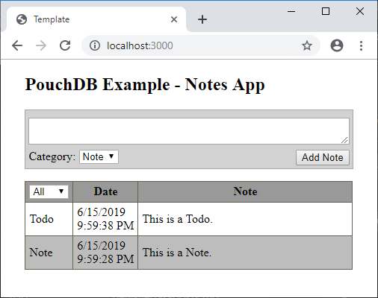This screenshot has width=378, height=298.
Task: Go back to the previous page
Action: point(17,45)
